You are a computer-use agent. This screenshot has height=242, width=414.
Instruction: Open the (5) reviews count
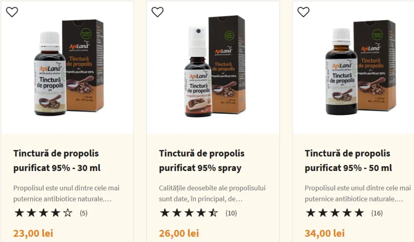pos(84,213)
